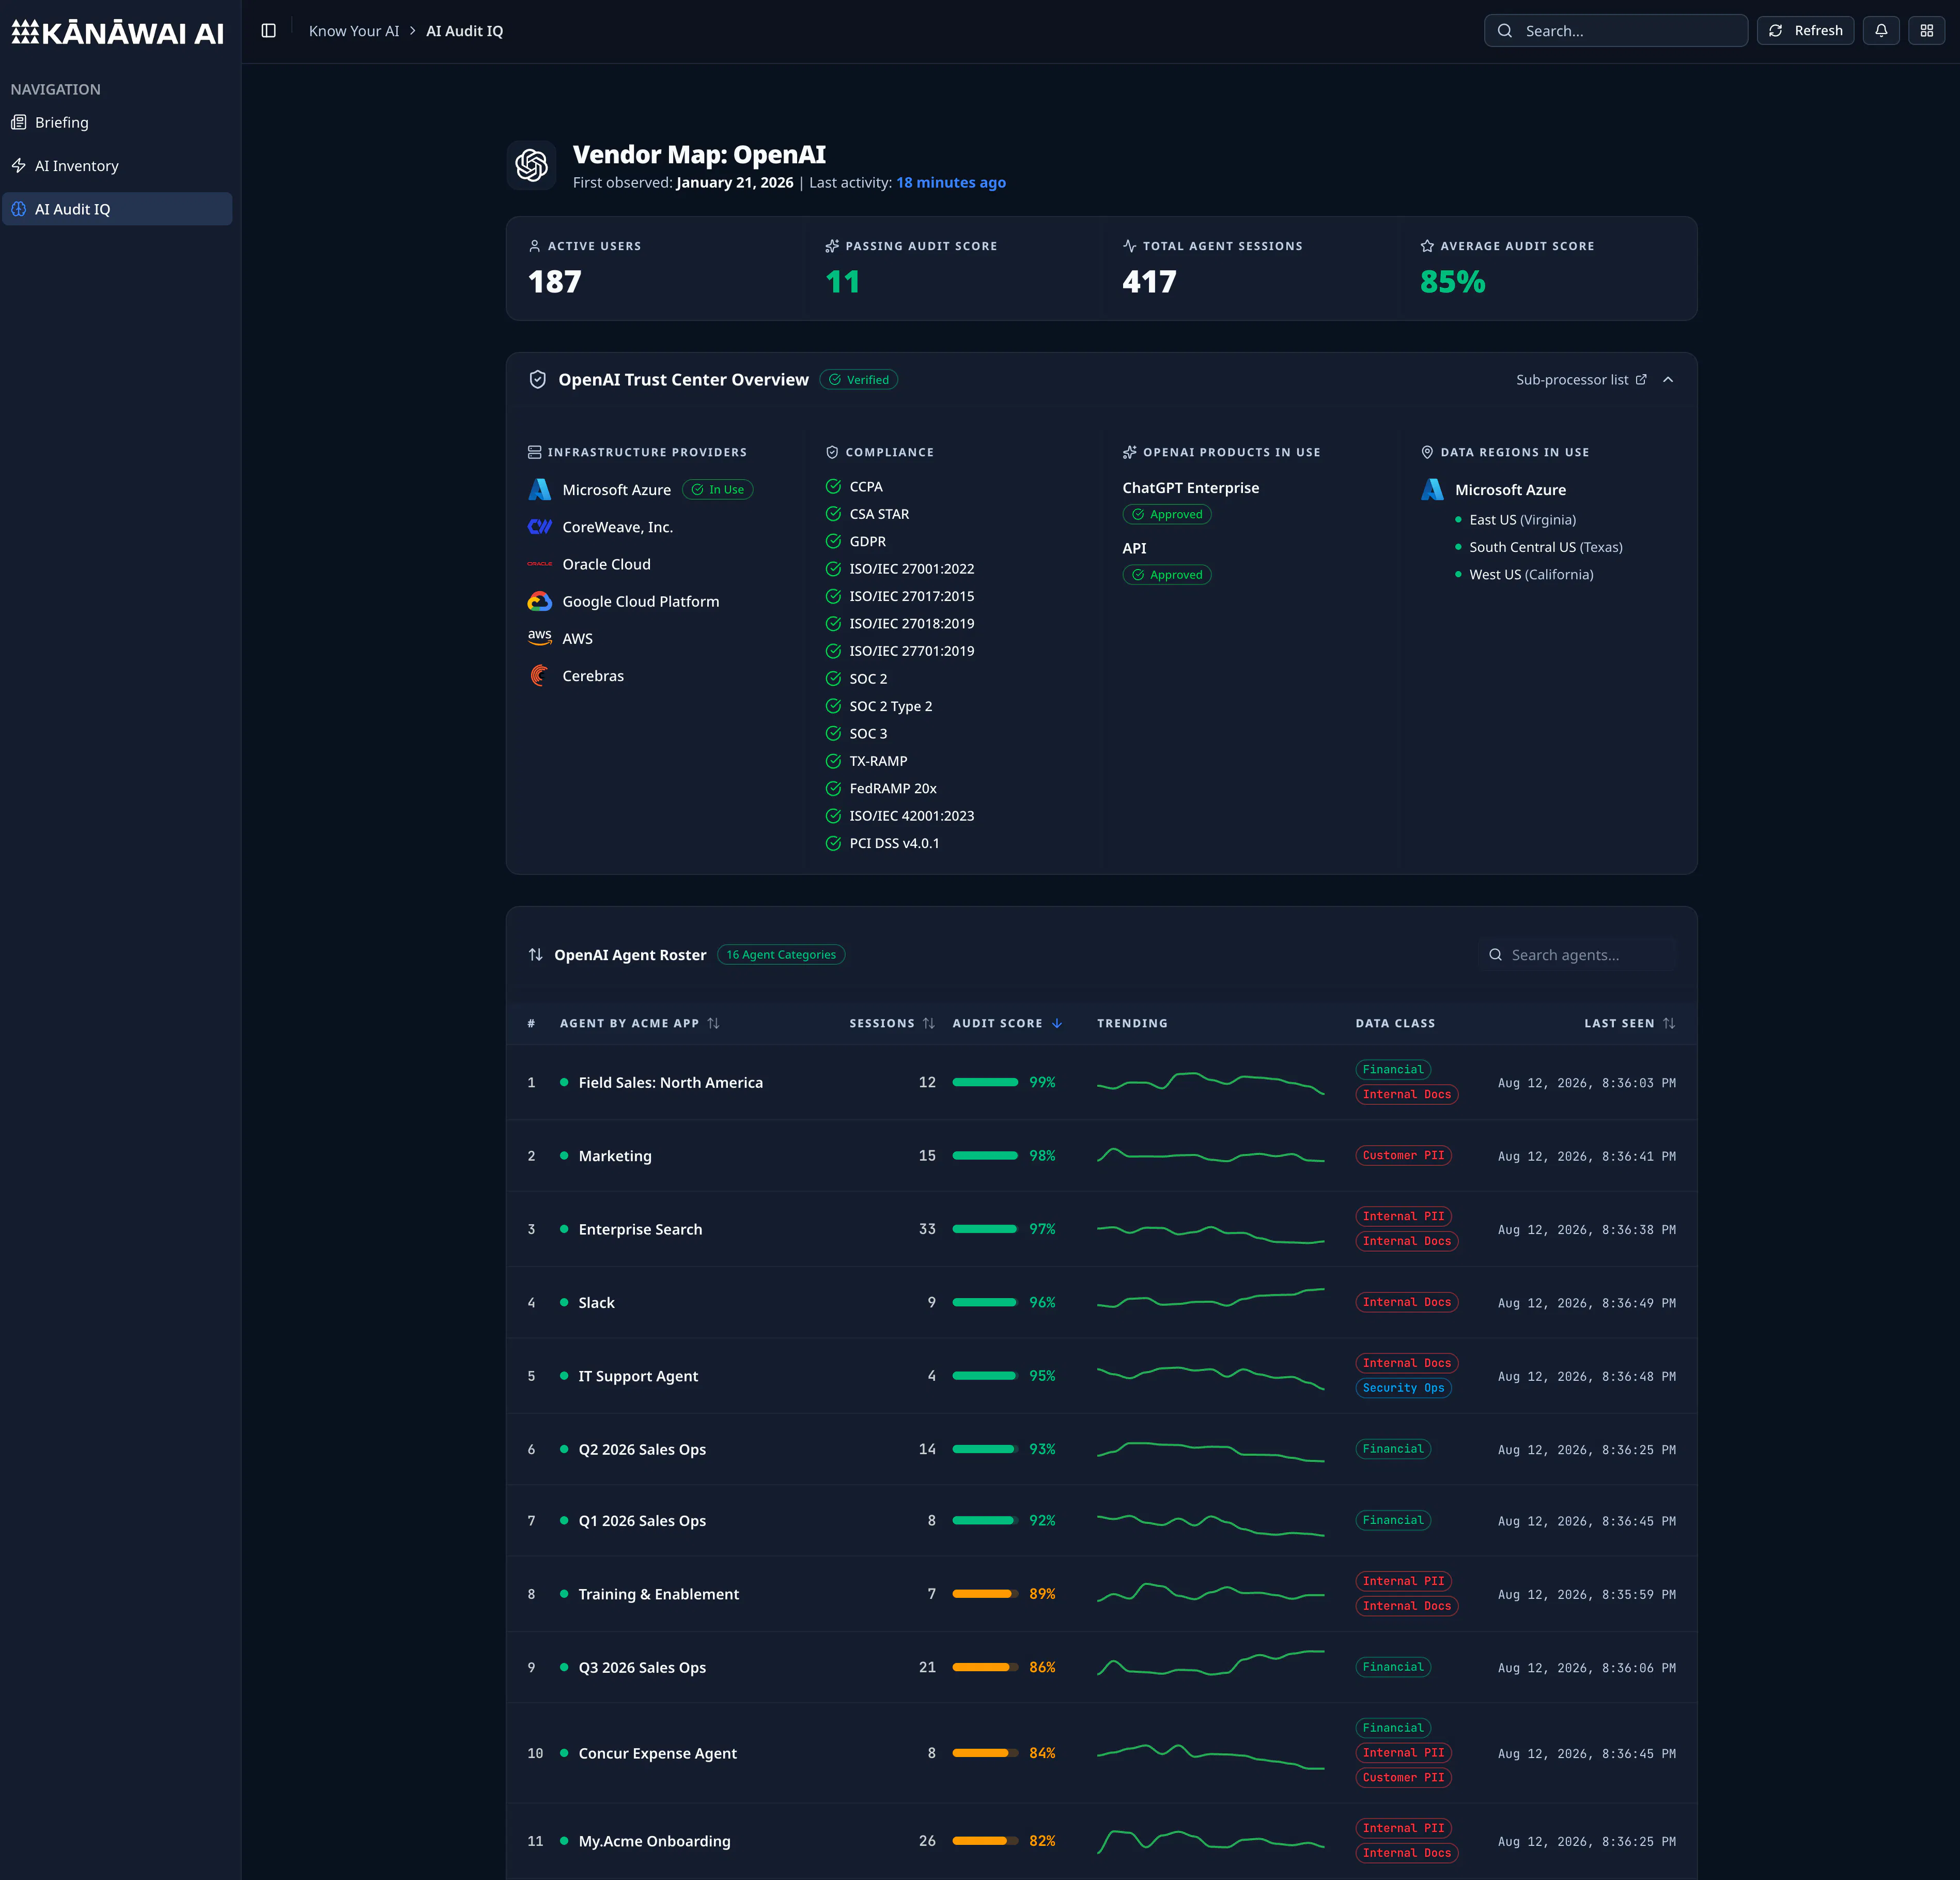Viewport: 1960px width, 1880px height.
Task: Click the Trust Center shield icon
Action: coord(537,379)
